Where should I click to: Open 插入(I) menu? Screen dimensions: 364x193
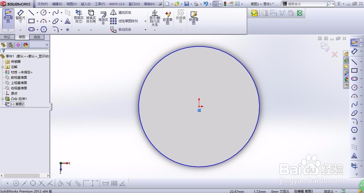(x=86, y=4)
